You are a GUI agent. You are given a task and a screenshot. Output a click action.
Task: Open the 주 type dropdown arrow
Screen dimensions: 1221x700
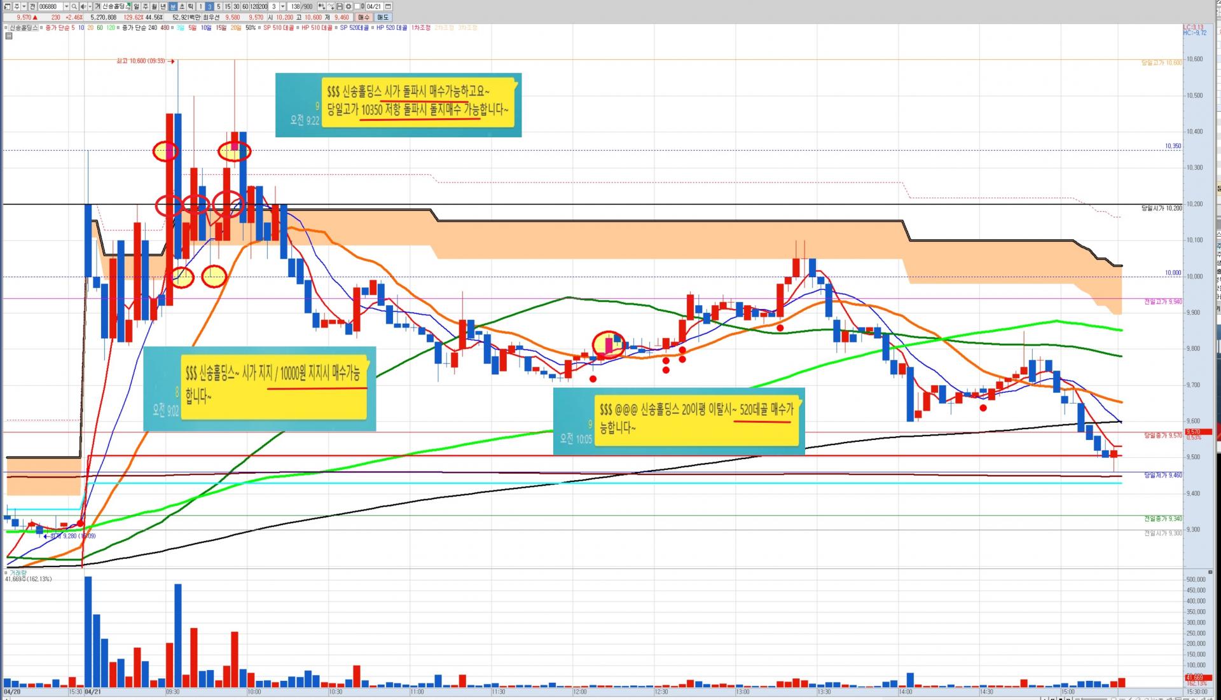point(24,6)
